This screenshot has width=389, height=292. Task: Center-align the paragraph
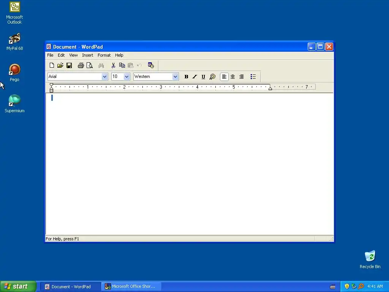pos(233,77)
